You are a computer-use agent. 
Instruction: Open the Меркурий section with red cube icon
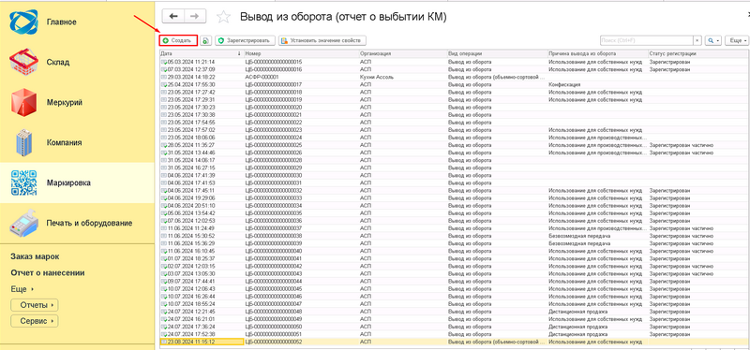pos(64,102)
